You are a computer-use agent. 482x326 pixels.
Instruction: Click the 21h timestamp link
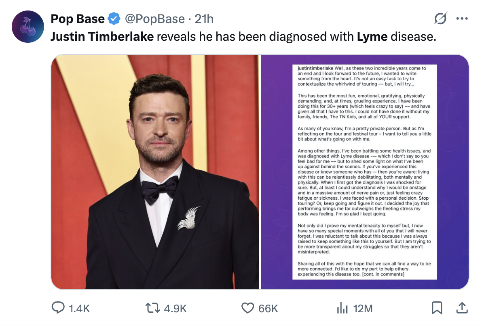204,19
